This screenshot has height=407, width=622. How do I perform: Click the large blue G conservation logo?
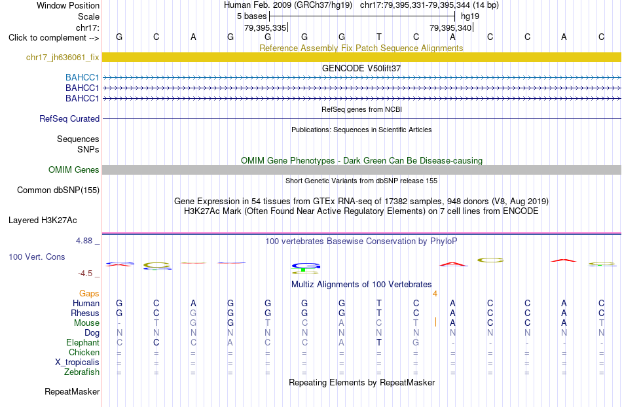point(306,266)
